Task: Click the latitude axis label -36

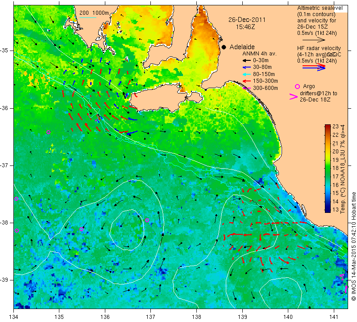Action: tap(4, 108)
